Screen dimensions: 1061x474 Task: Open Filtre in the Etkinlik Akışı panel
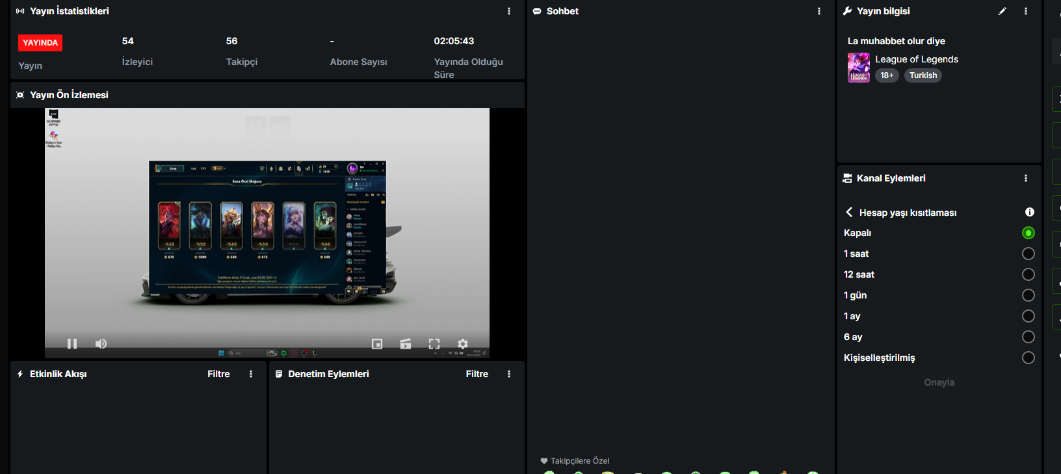(x=218, y=374)
